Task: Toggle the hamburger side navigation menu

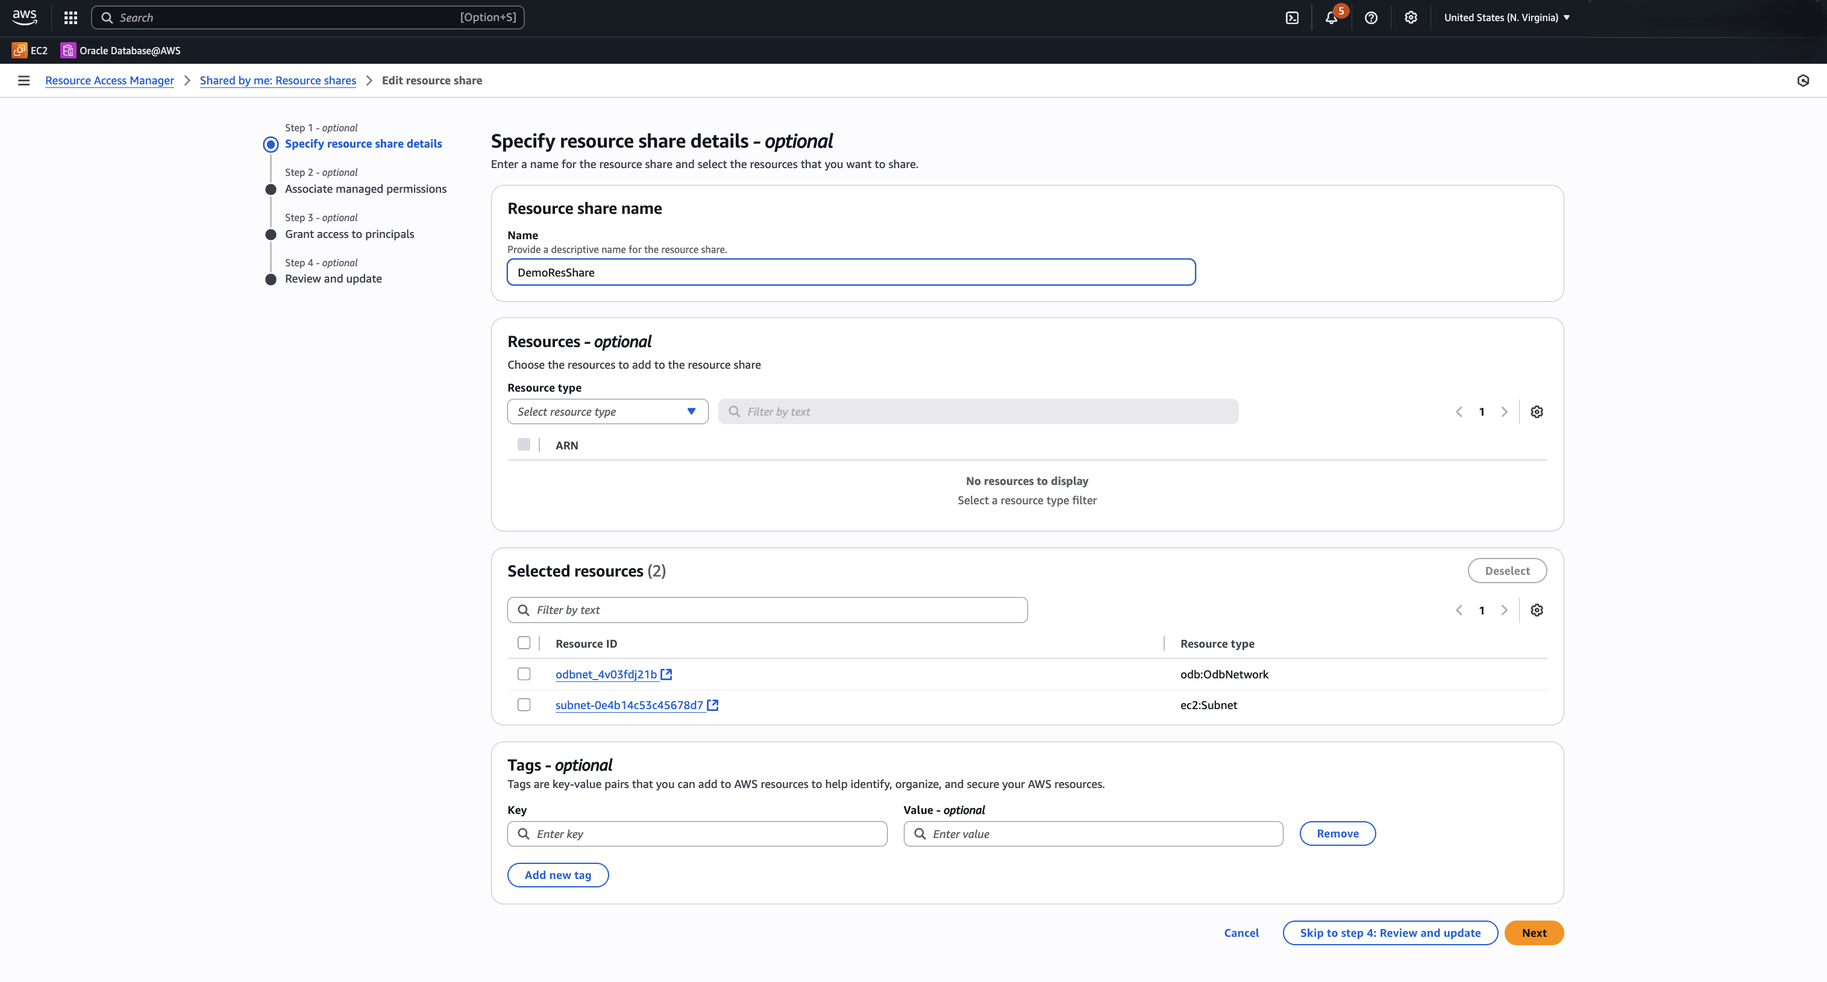Action: [x=24, y=81]
